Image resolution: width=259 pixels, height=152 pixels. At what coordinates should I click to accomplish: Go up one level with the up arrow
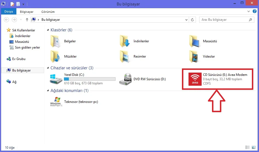tap(27, 20)
